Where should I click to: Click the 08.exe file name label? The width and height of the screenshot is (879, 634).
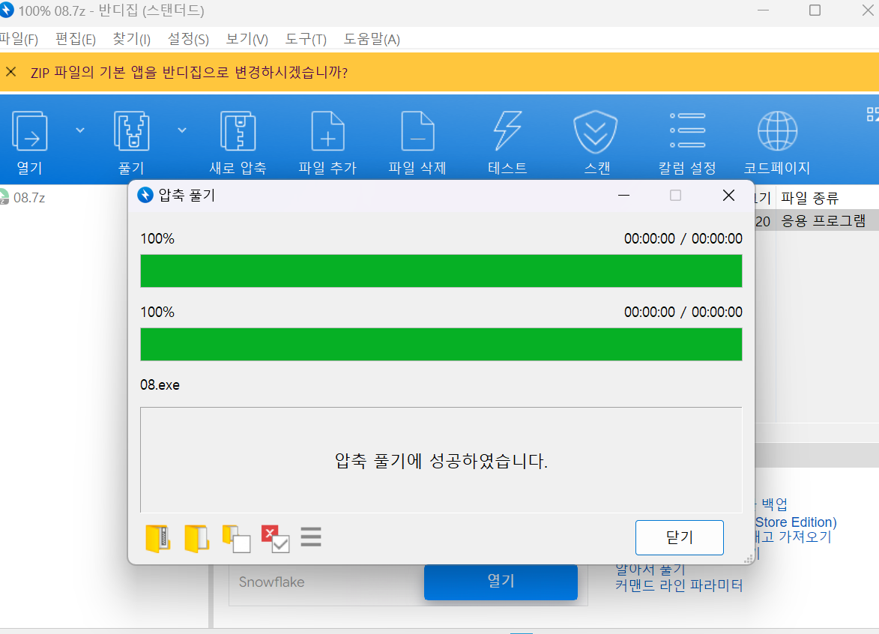pyautogui.click(x=160, y=385)
